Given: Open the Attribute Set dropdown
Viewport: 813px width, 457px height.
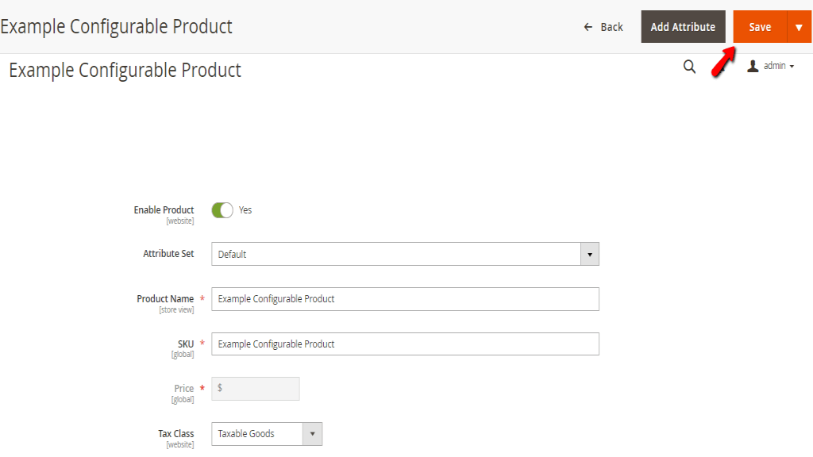Looking at the screenshot, I should (589, 254).
